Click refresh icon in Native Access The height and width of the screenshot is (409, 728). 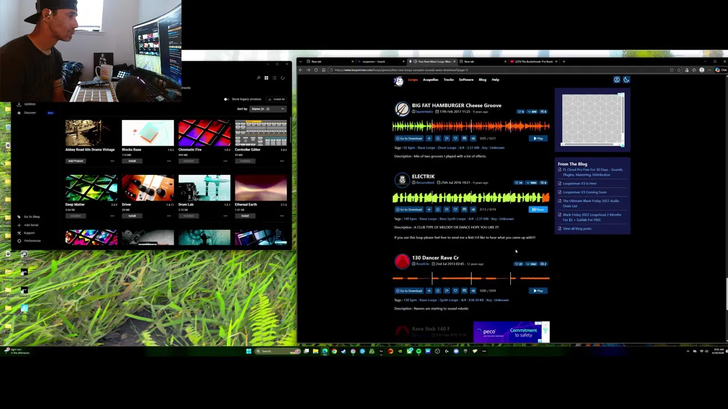click(283, 78)
